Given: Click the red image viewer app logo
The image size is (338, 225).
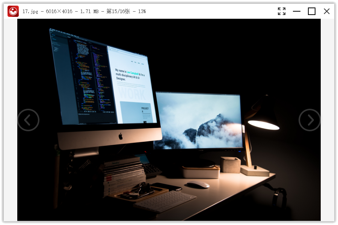Looking at the screenshot, I should click(13, 11).
